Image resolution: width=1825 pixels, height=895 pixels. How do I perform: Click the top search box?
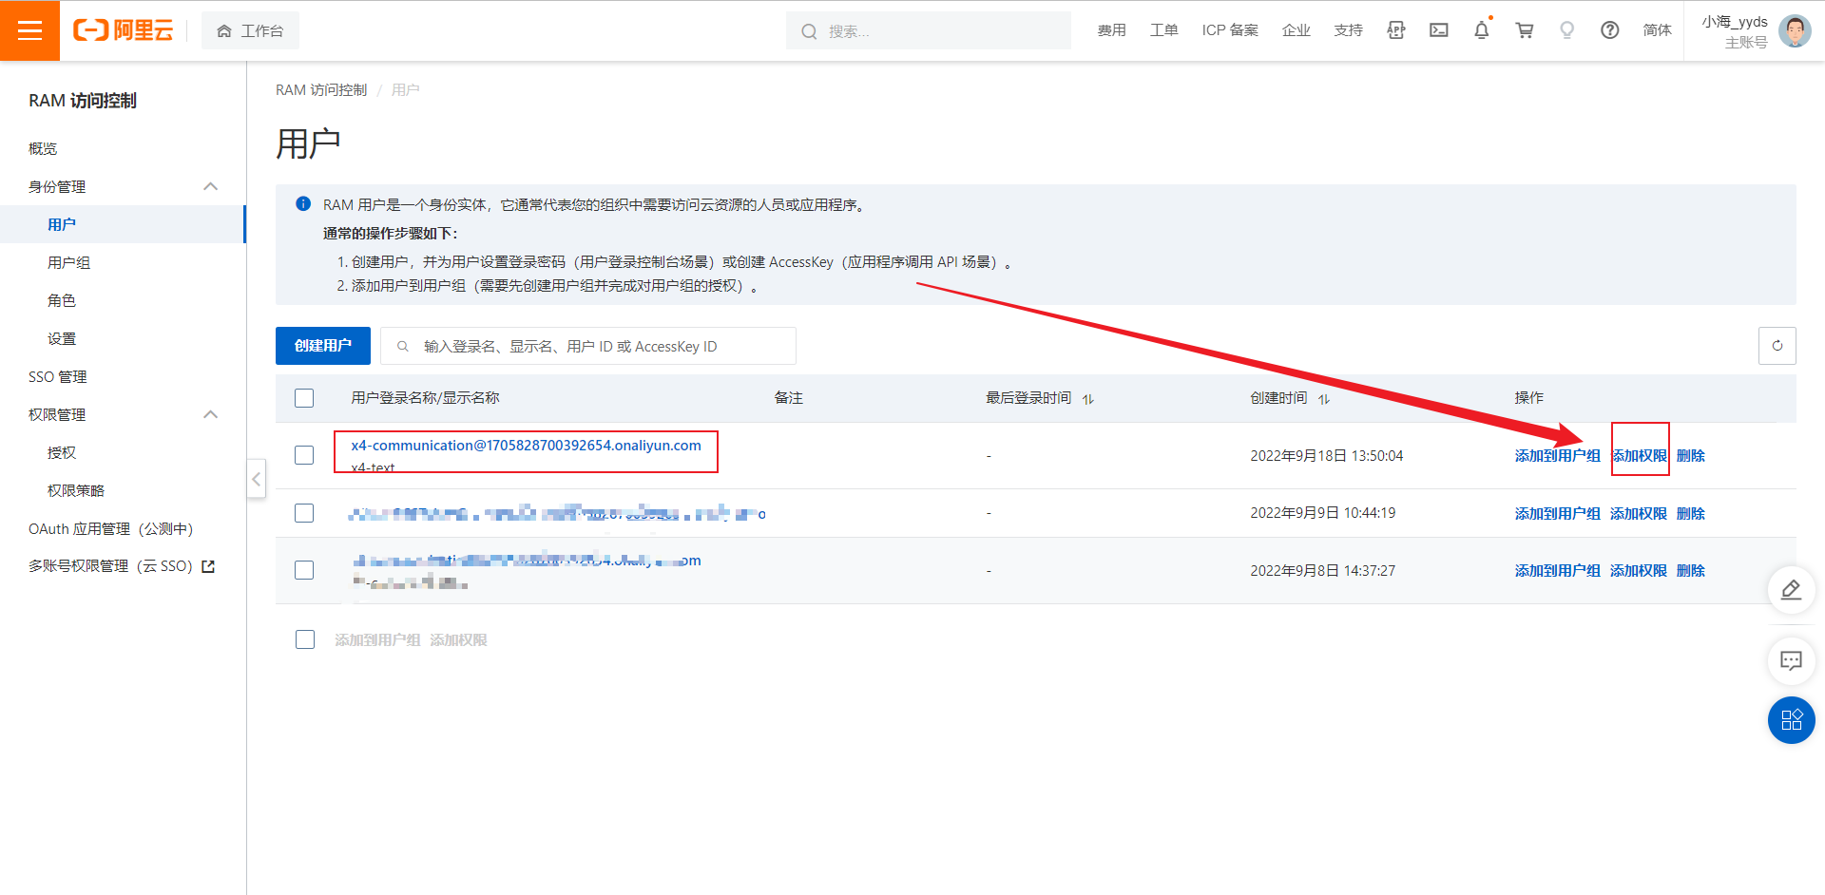(x=929, y=30)
